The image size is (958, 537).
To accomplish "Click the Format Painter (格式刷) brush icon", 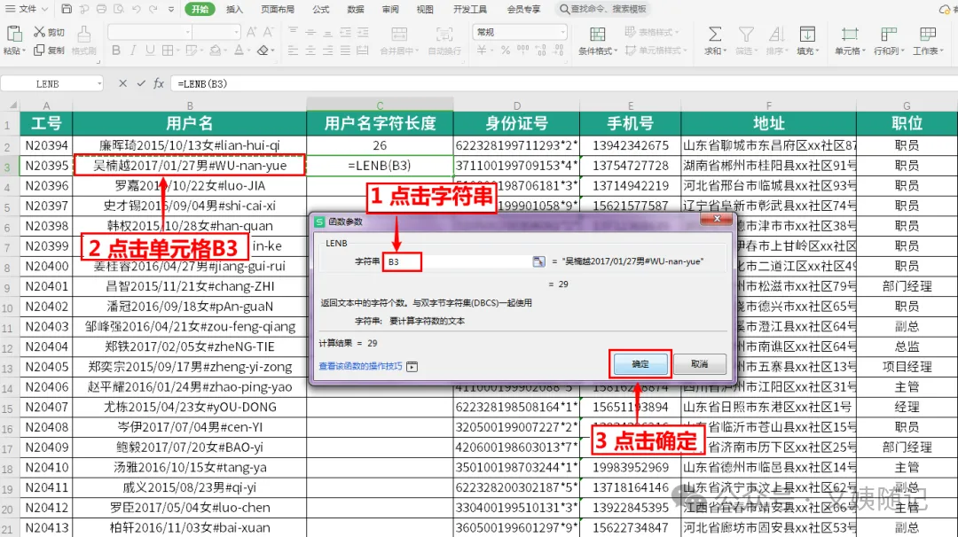I will click(83, 35).
